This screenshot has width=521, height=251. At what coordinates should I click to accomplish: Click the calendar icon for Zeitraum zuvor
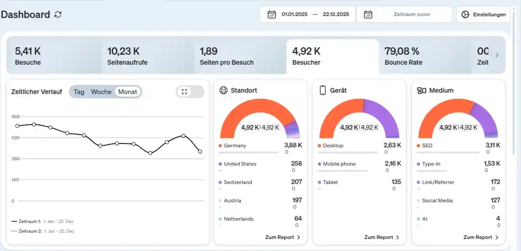coord(368,14)
